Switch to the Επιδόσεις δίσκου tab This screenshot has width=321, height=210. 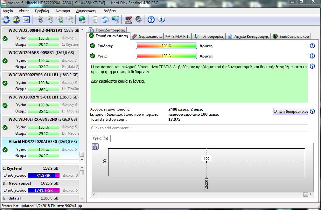(x=291, y=37)
